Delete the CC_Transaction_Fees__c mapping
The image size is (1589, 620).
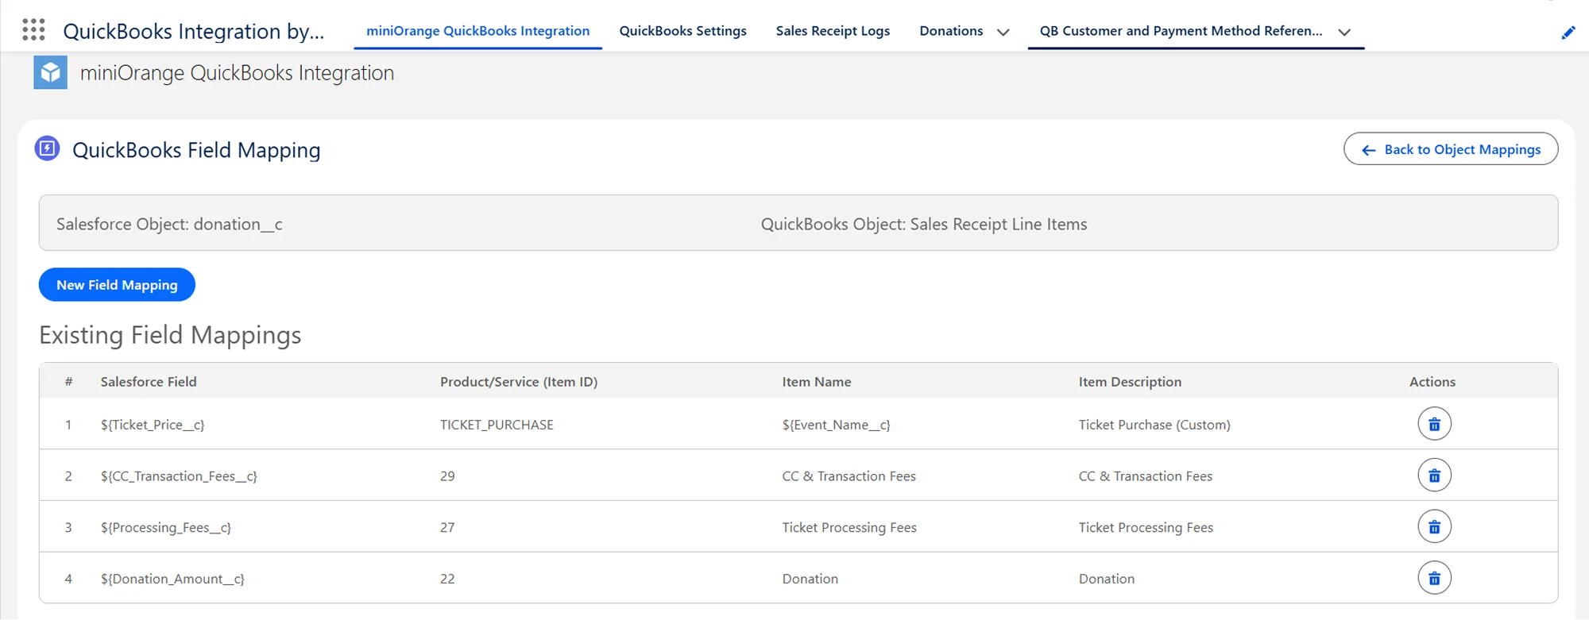1434,476
